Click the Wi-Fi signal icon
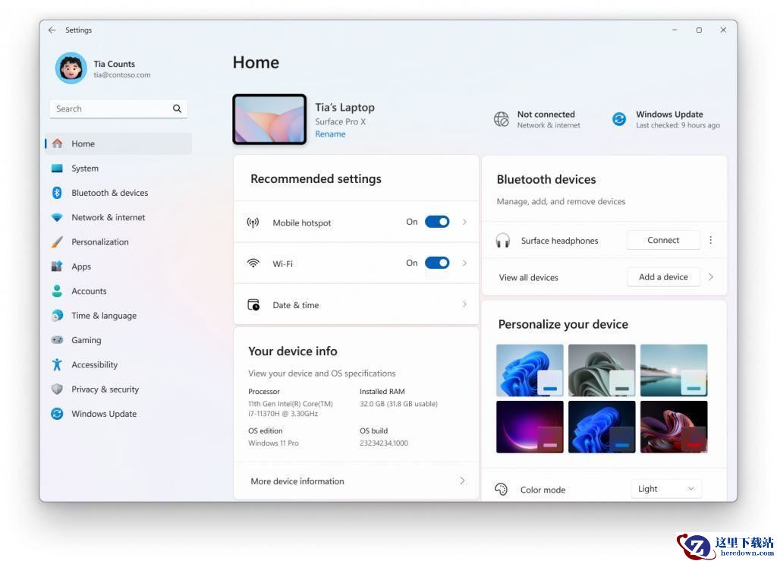The image size is (777, 561). pyautogui.click(x=253, y=263)
